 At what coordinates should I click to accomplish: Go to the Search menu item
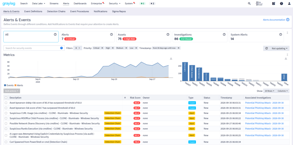pyautogui.click(x=24, y=3)
